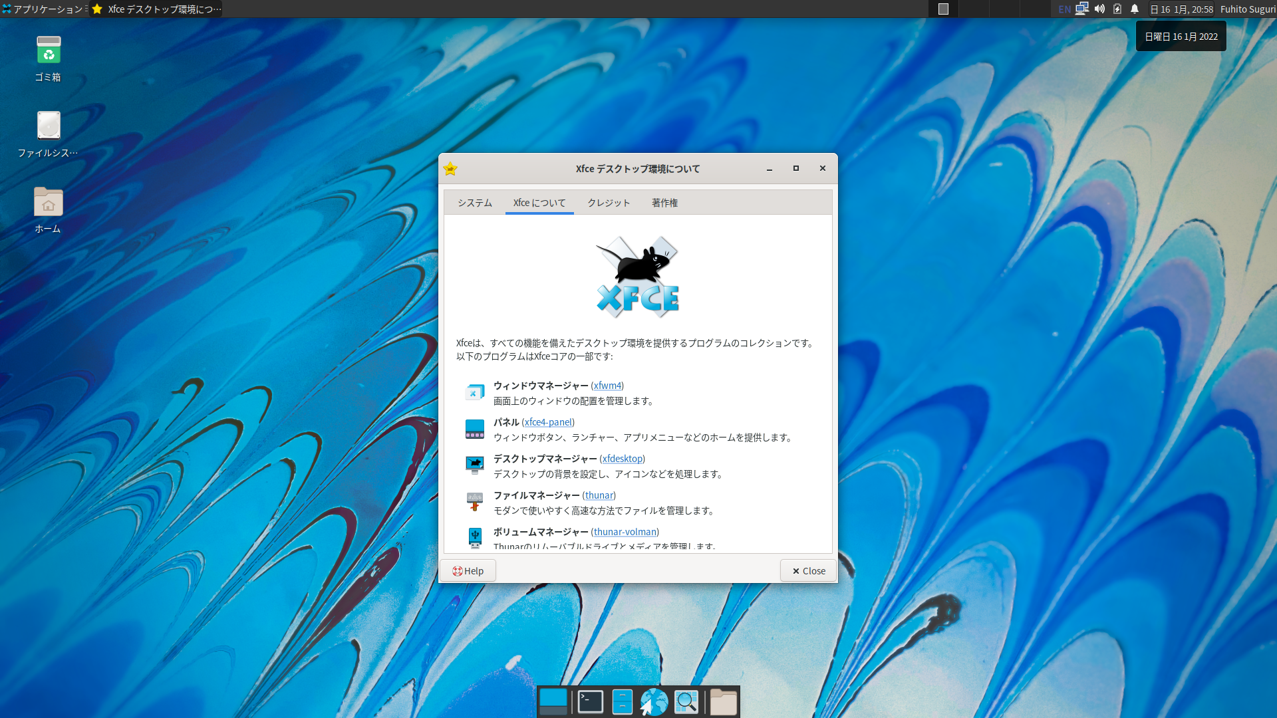Launch terminal emulator from dock

[590, 702]
